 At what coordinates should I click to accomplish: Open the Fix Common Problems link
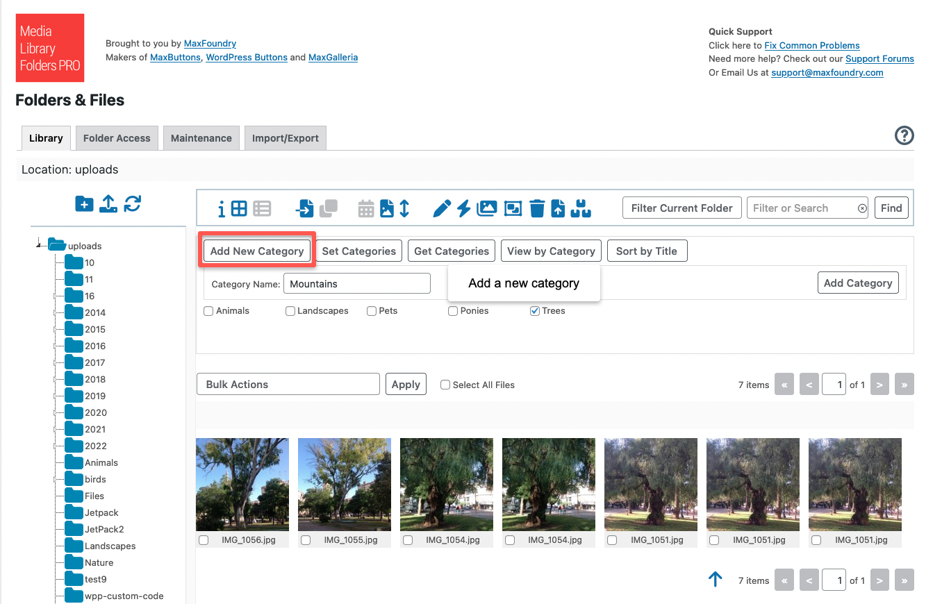[x=812, y=45]
